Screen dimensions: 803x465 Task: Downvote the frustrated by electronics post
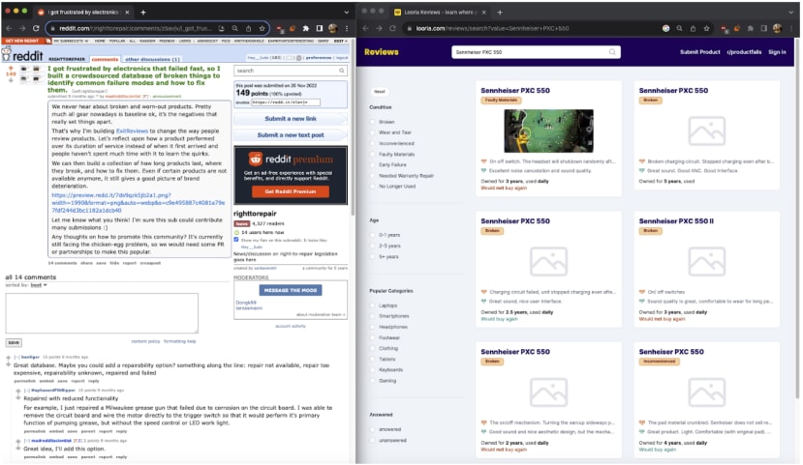[x=11, y=80]
